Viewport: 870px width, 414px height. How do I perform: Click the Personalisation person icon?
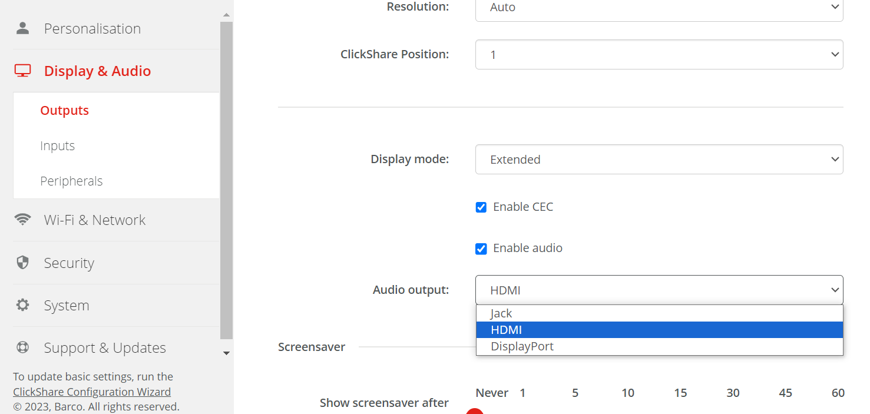coord(22,27)
